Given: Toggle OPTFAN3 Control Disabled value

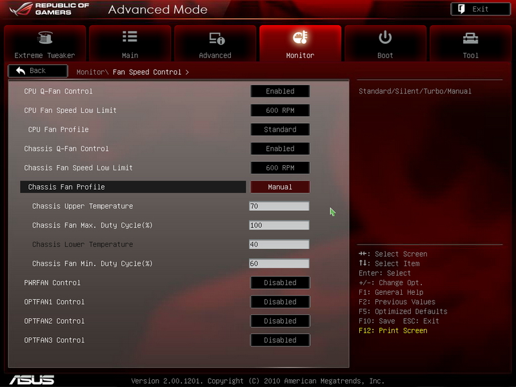Looking at the screenshot, I should 280,340.
